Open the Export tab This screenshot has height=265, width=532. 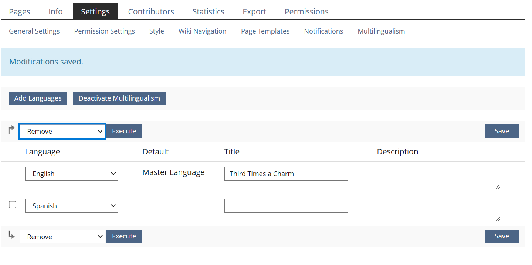tap(254, 11)
